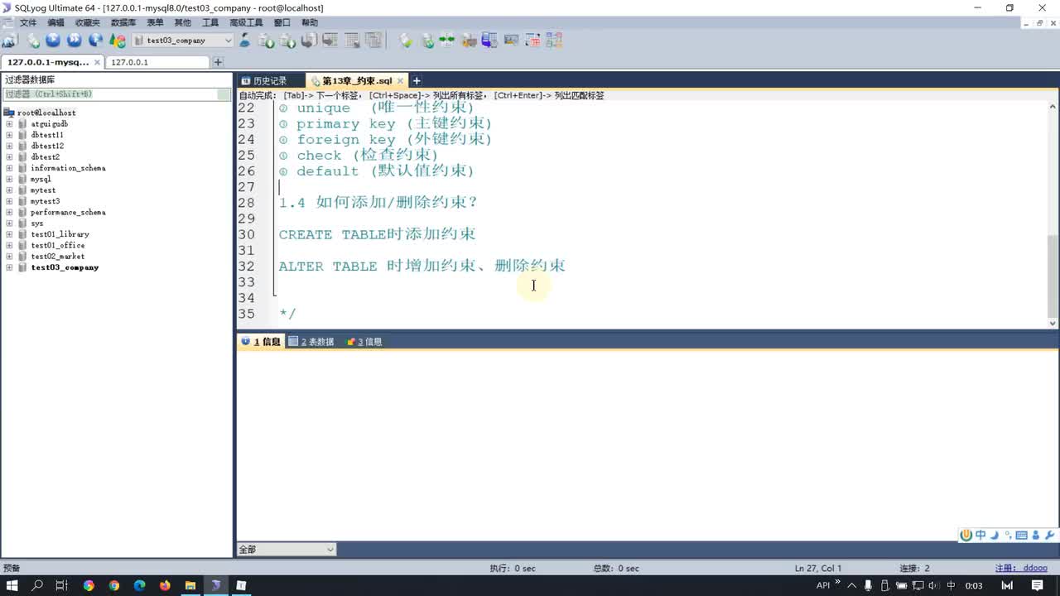Click the schema designer toolbar icon

coord(554,40)
